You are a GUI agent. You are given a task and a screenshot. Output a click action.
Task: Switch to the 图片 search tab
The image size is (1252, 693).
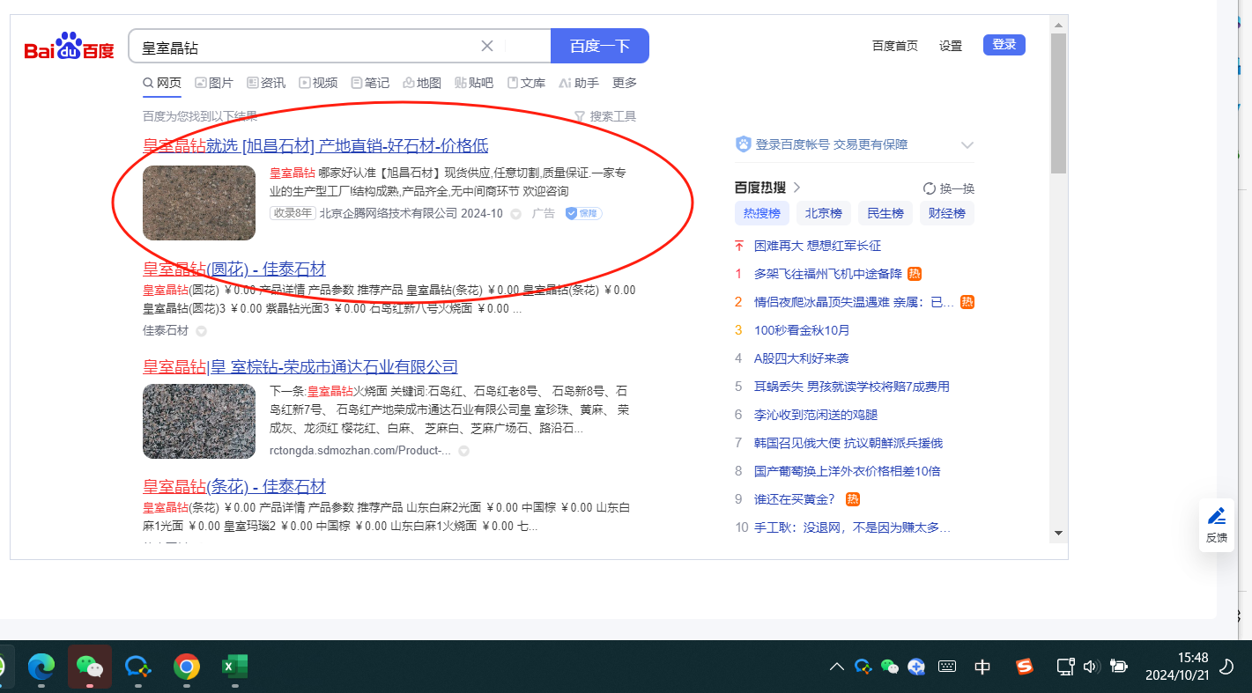pos(214,83)
